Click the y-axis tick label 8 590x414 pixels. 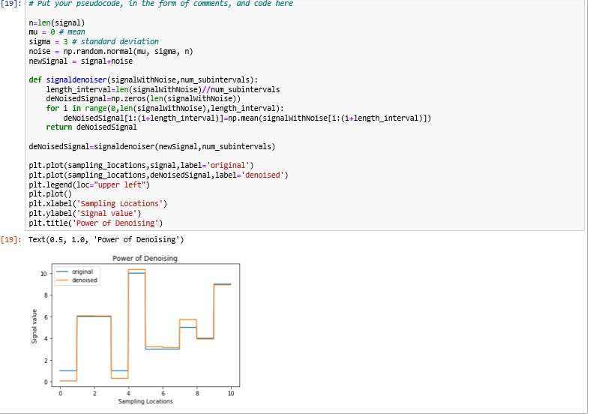(x=46, y=295)
